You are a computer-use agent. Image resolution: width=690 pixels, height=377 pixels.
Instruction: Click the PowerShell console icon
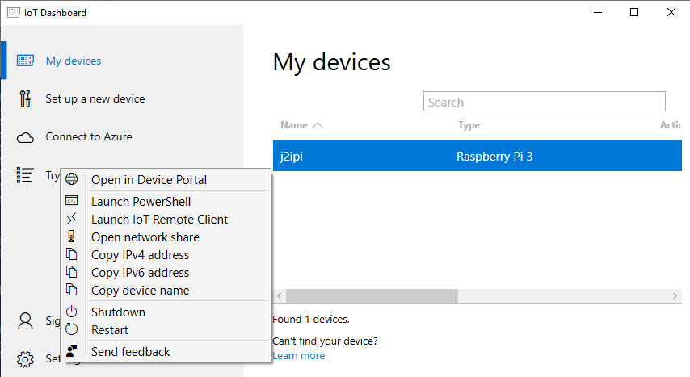pyautogui.click(x=72, y=200)
